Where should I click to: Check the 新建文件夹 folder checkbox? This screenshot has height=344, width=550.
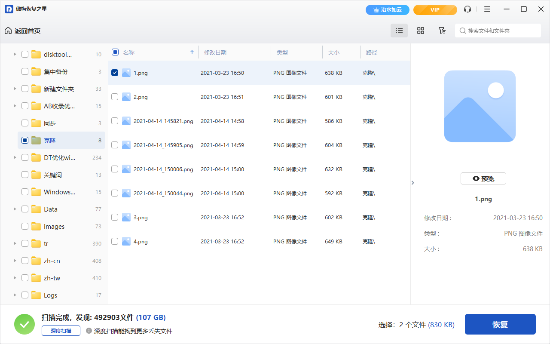point(25,89)
